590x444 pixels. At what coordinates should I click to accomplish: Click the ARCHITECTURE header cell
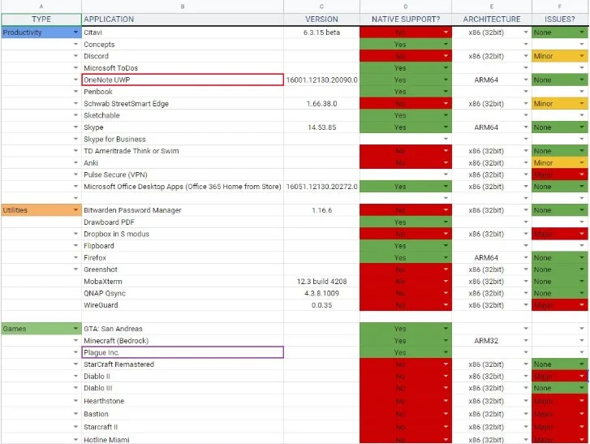(x=492, y=19)
